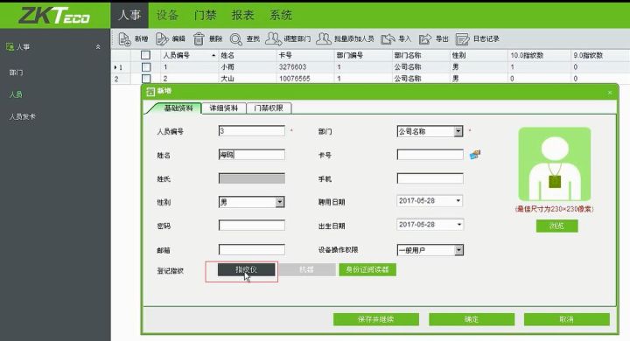Click the 邮箱 input field
This screenshot has height=341, width=630.
[x=251, y=250]
